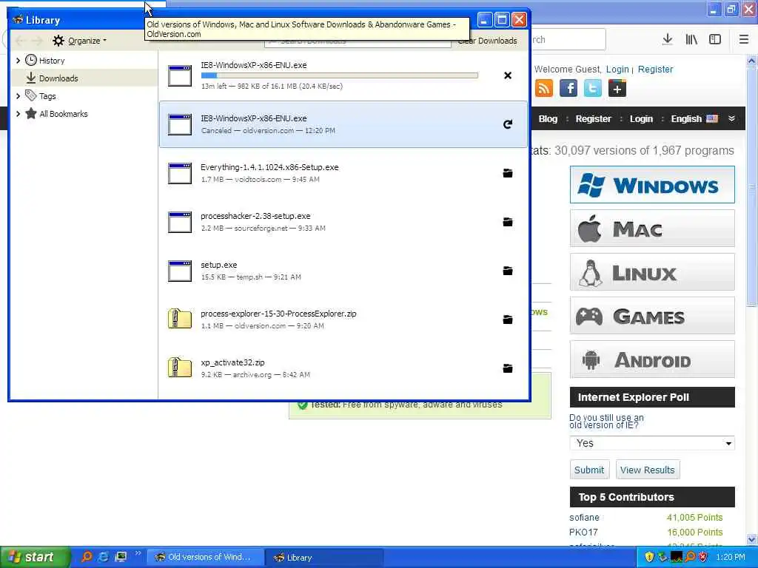Open containing folder for processhacker-2.38-setup.exe
Viewport: 758px width, 568px height.
pyautogui.click(x=508, y=222)
